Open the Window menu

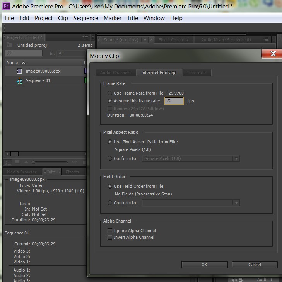click(154, 18)
